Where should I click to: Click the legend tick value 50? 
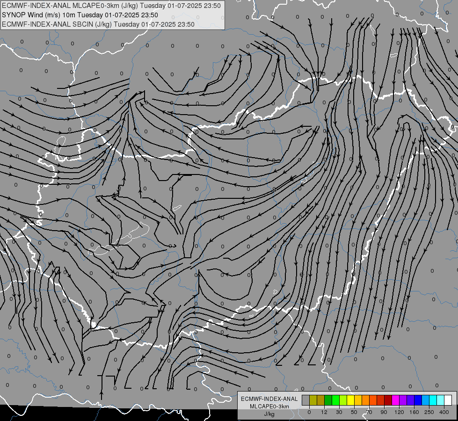(x=354, y=412)
